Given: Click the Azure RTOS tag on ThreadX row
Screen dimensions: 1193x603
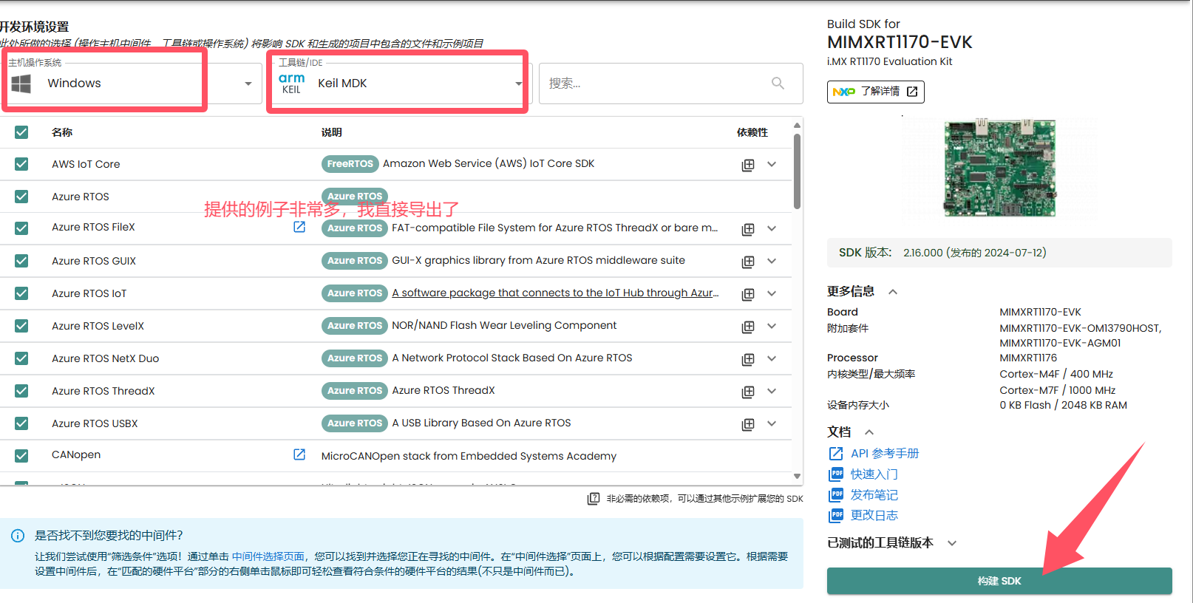Looking at the screenshot, I should point(355,391).
